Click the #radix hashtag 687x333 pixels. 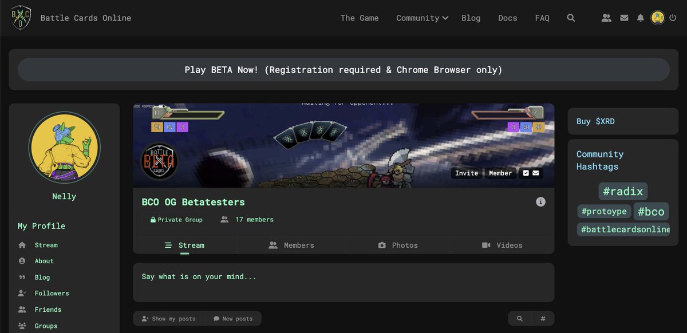623,191
